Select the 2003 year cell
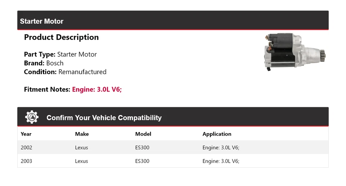346x186 pixels. [x=26, y=161]
